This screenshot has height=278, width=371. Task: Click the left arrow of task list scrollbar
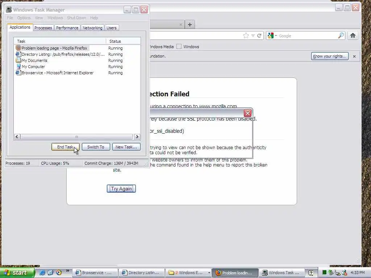pyautogui.click(x=17, y=136)
